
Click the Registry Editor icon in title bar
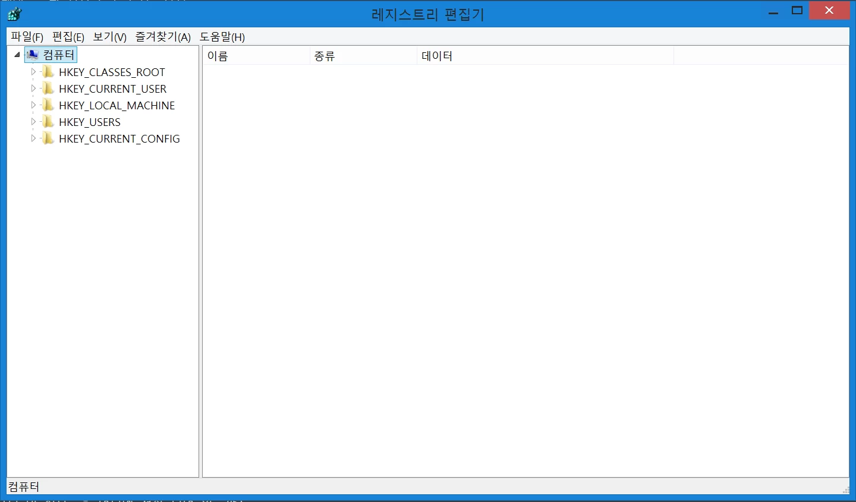(x=14, y=13)
